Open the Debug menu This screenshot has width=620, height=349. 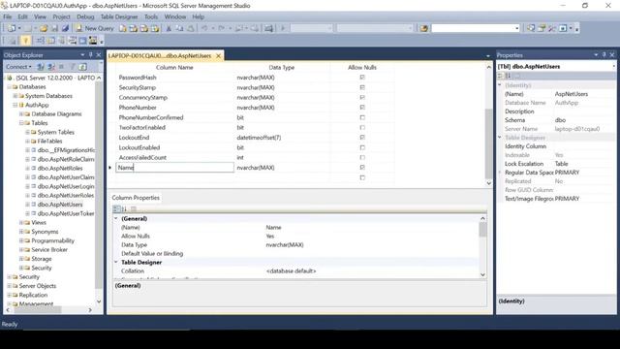[x=85, y=16]
